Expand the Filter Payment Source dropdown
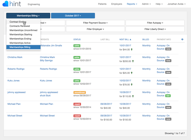 pyautogui.click(x=95, y=23)
